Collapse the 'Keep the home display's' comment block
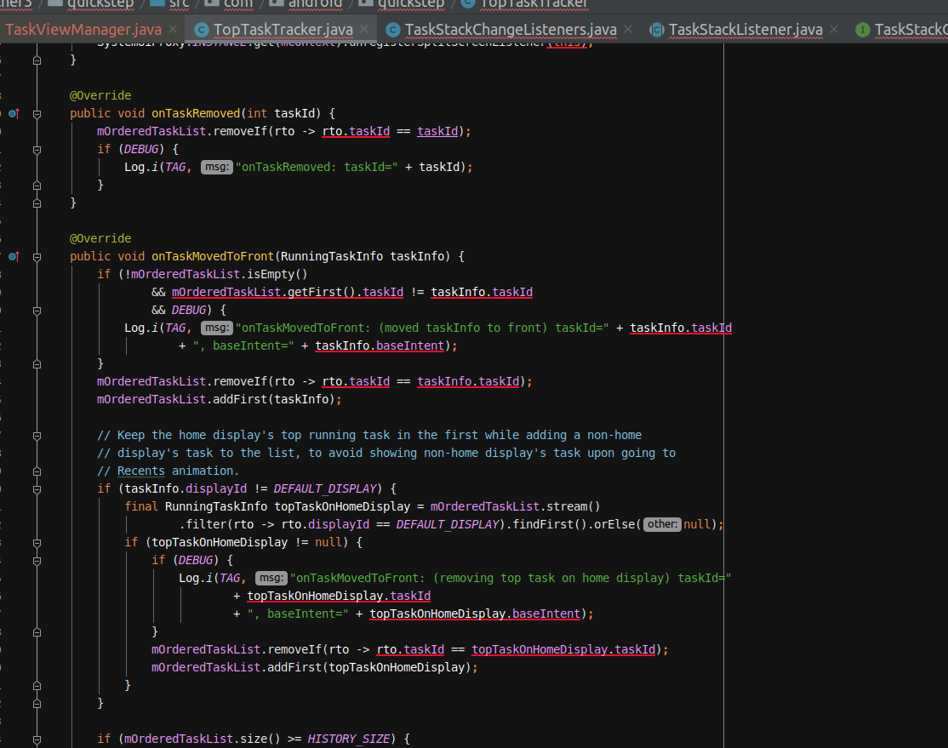Image resolution: width=948 pixels, height=748 pixels. (x=37, y=436)
